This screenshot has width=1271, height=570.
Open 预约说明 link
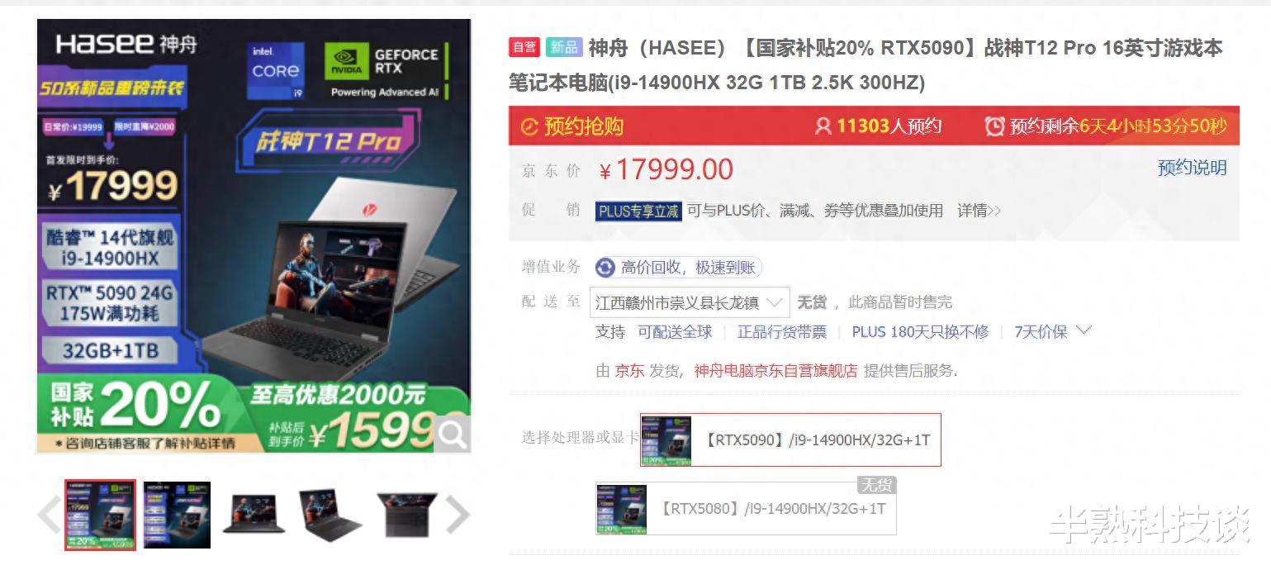pyautogui.click(x=1192, y=169)
